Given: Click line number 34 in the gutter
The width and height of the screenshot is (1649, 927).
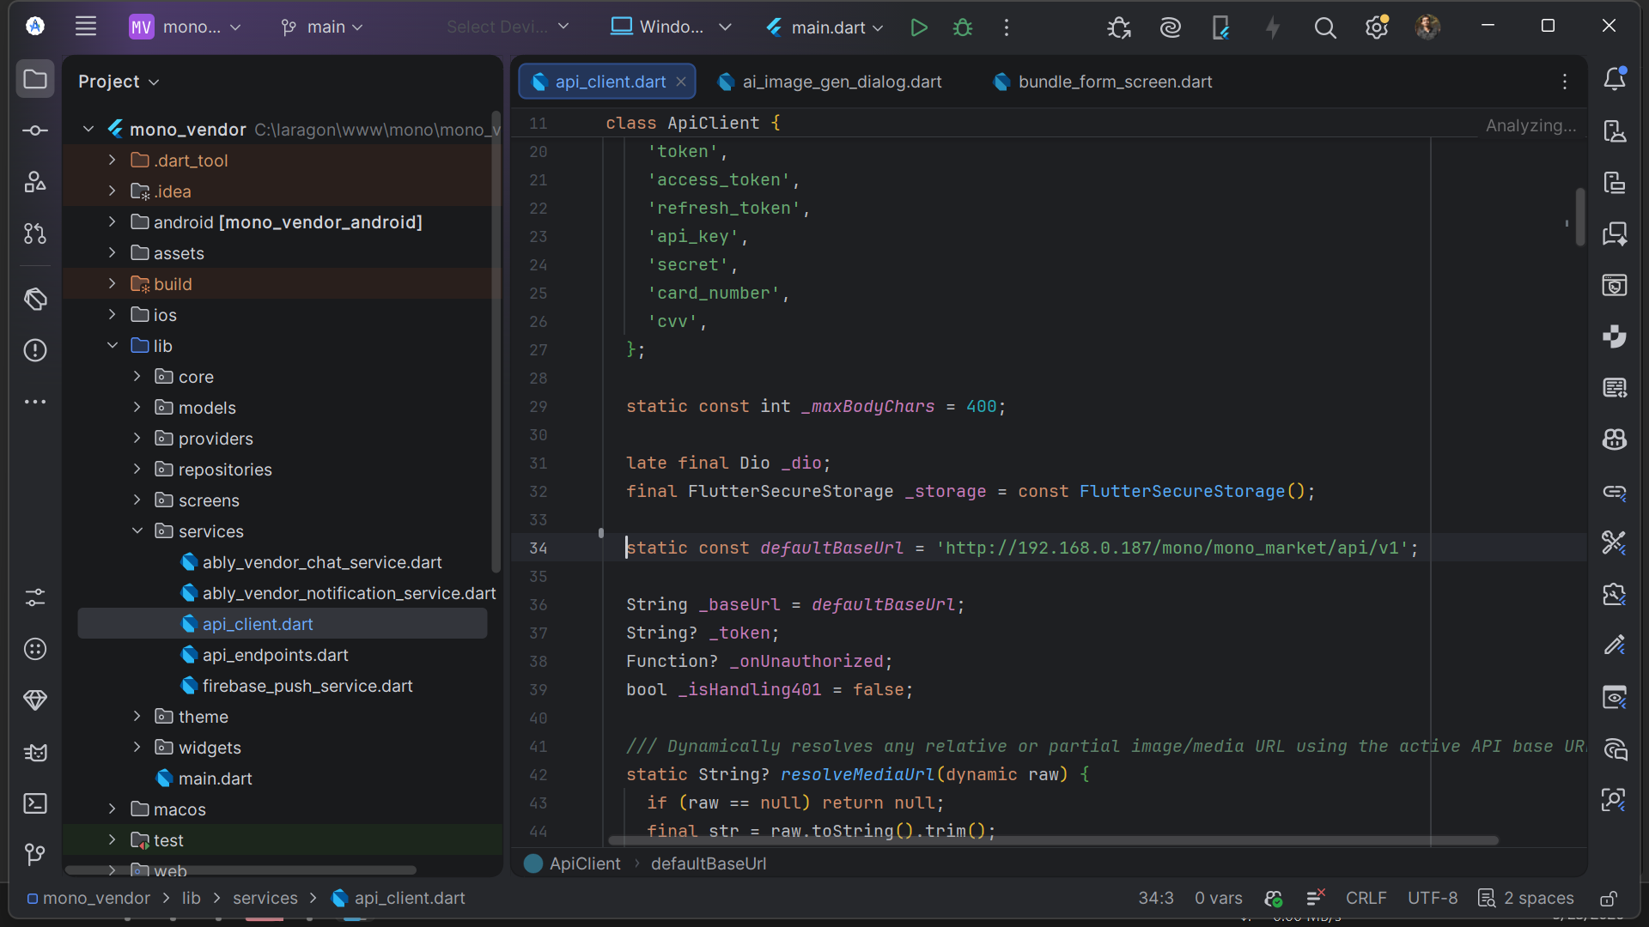Looking at the screenshot, I should 539,548.
